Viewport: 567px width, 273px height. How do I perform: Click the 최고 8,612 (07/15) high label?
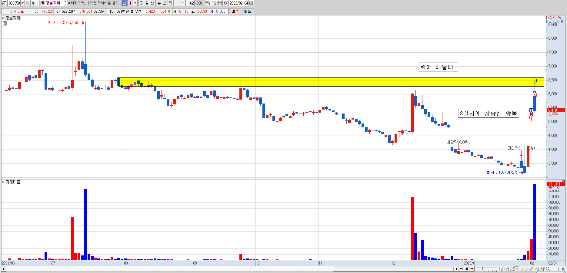click(63, 23)
